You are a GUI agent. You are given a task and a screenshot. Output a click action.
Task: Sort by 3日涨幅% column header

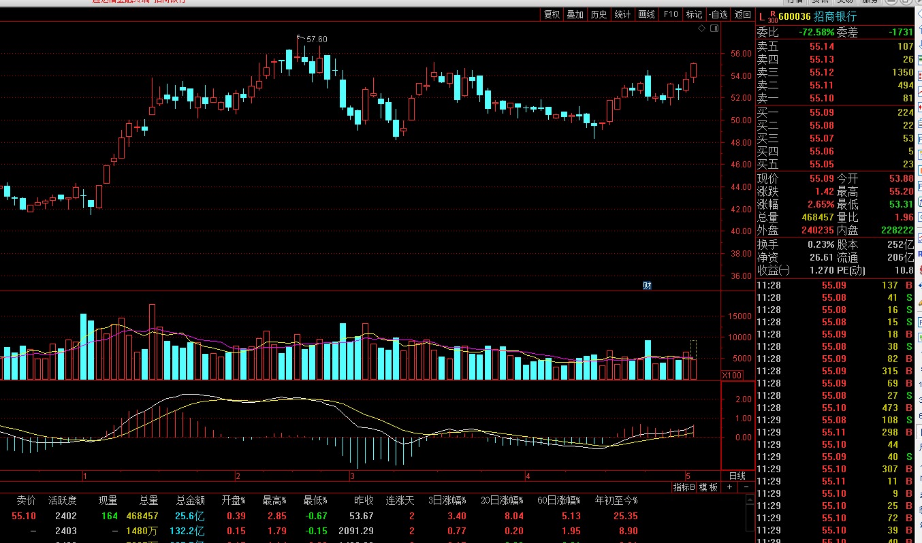point(447,500)
